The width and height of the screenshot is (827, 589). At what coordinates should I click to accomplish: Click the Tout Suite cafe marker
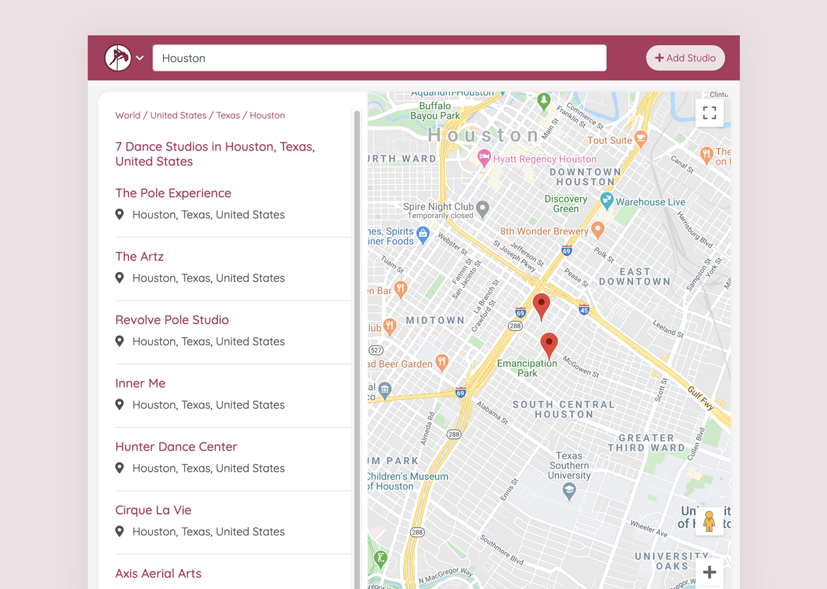click(641, 138)
